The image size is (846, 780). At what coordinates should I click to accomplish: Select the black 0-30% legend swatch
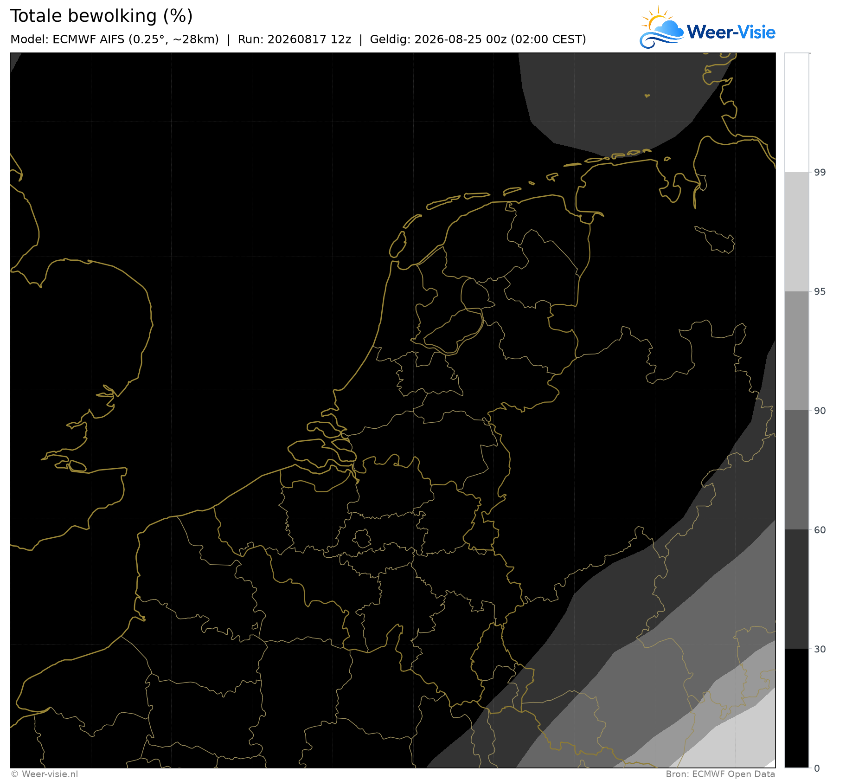797,708
